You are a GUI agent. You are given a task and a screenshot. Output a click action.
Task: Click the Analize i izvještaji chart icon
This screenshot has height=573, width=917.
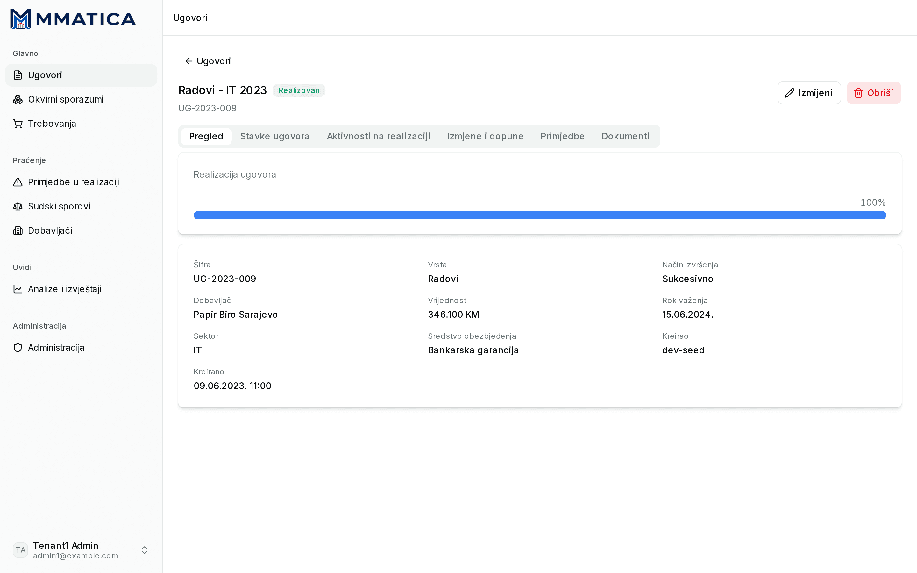click(18, 289)
